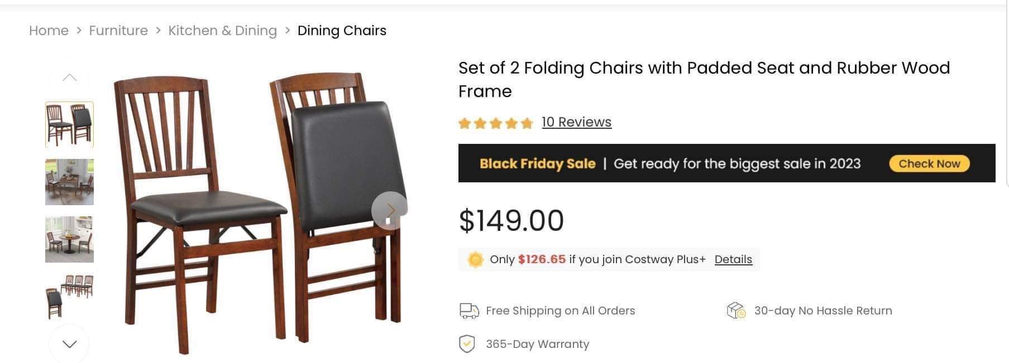The width and height of the screenshot is (1009, 363).
Task: Open the Kitchen & Dining category
Action: (222, 31)
